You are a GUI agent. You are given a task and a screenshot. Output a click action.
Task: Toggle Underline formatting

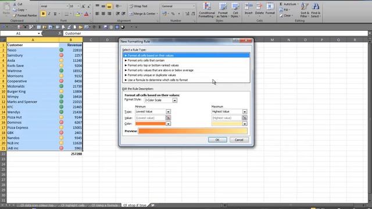click(x=55, y=14)
